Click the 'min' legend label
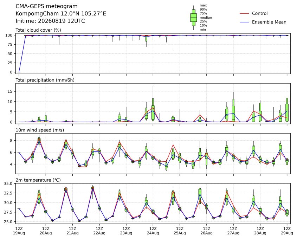The height and width of the screenshot is (239, 297). (x=203, y=30)
